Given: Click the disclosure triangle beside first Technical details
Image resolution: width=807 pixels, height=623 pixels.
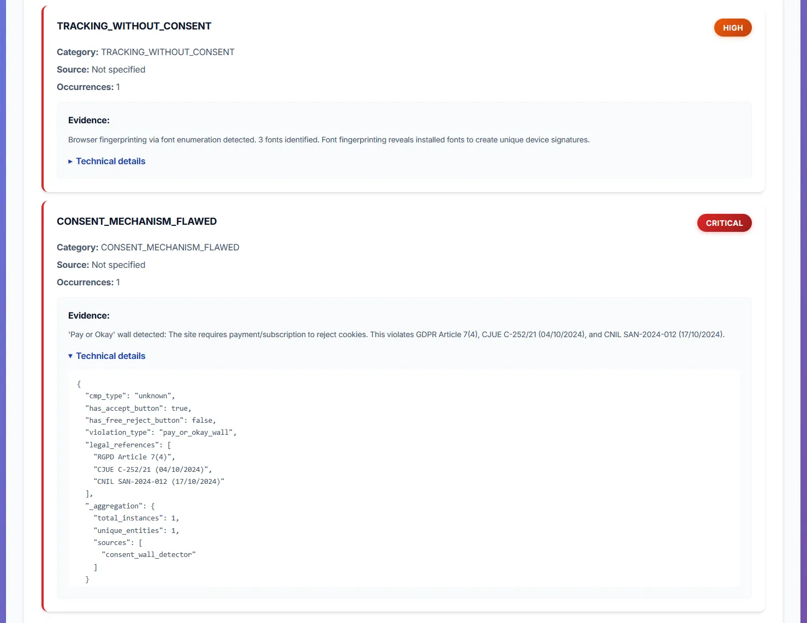Looking at the screenshot, I should pos(70,161).
